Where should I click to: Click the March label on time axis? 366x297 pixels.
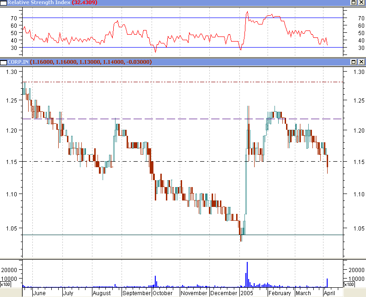[303, 293]
